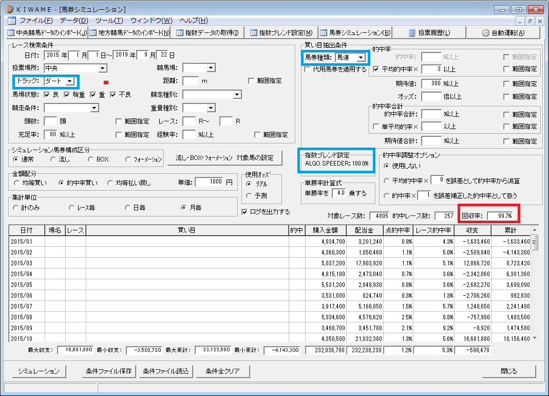The height and width of the screenshot is (396, 549).
Task: Click the 収支 column header
Action: [x=472, y=230]
